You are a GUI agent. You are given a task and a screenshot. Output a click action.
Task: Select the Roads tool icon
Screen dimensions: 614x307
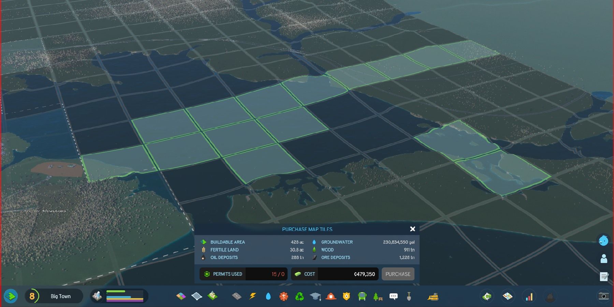tap(236, 296)
